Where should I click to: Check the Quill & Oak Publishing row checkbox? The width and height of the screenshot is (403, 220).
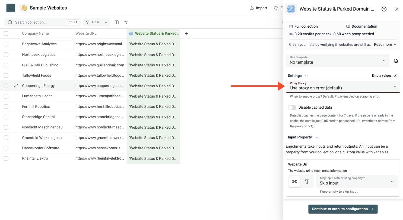point(6,65)
